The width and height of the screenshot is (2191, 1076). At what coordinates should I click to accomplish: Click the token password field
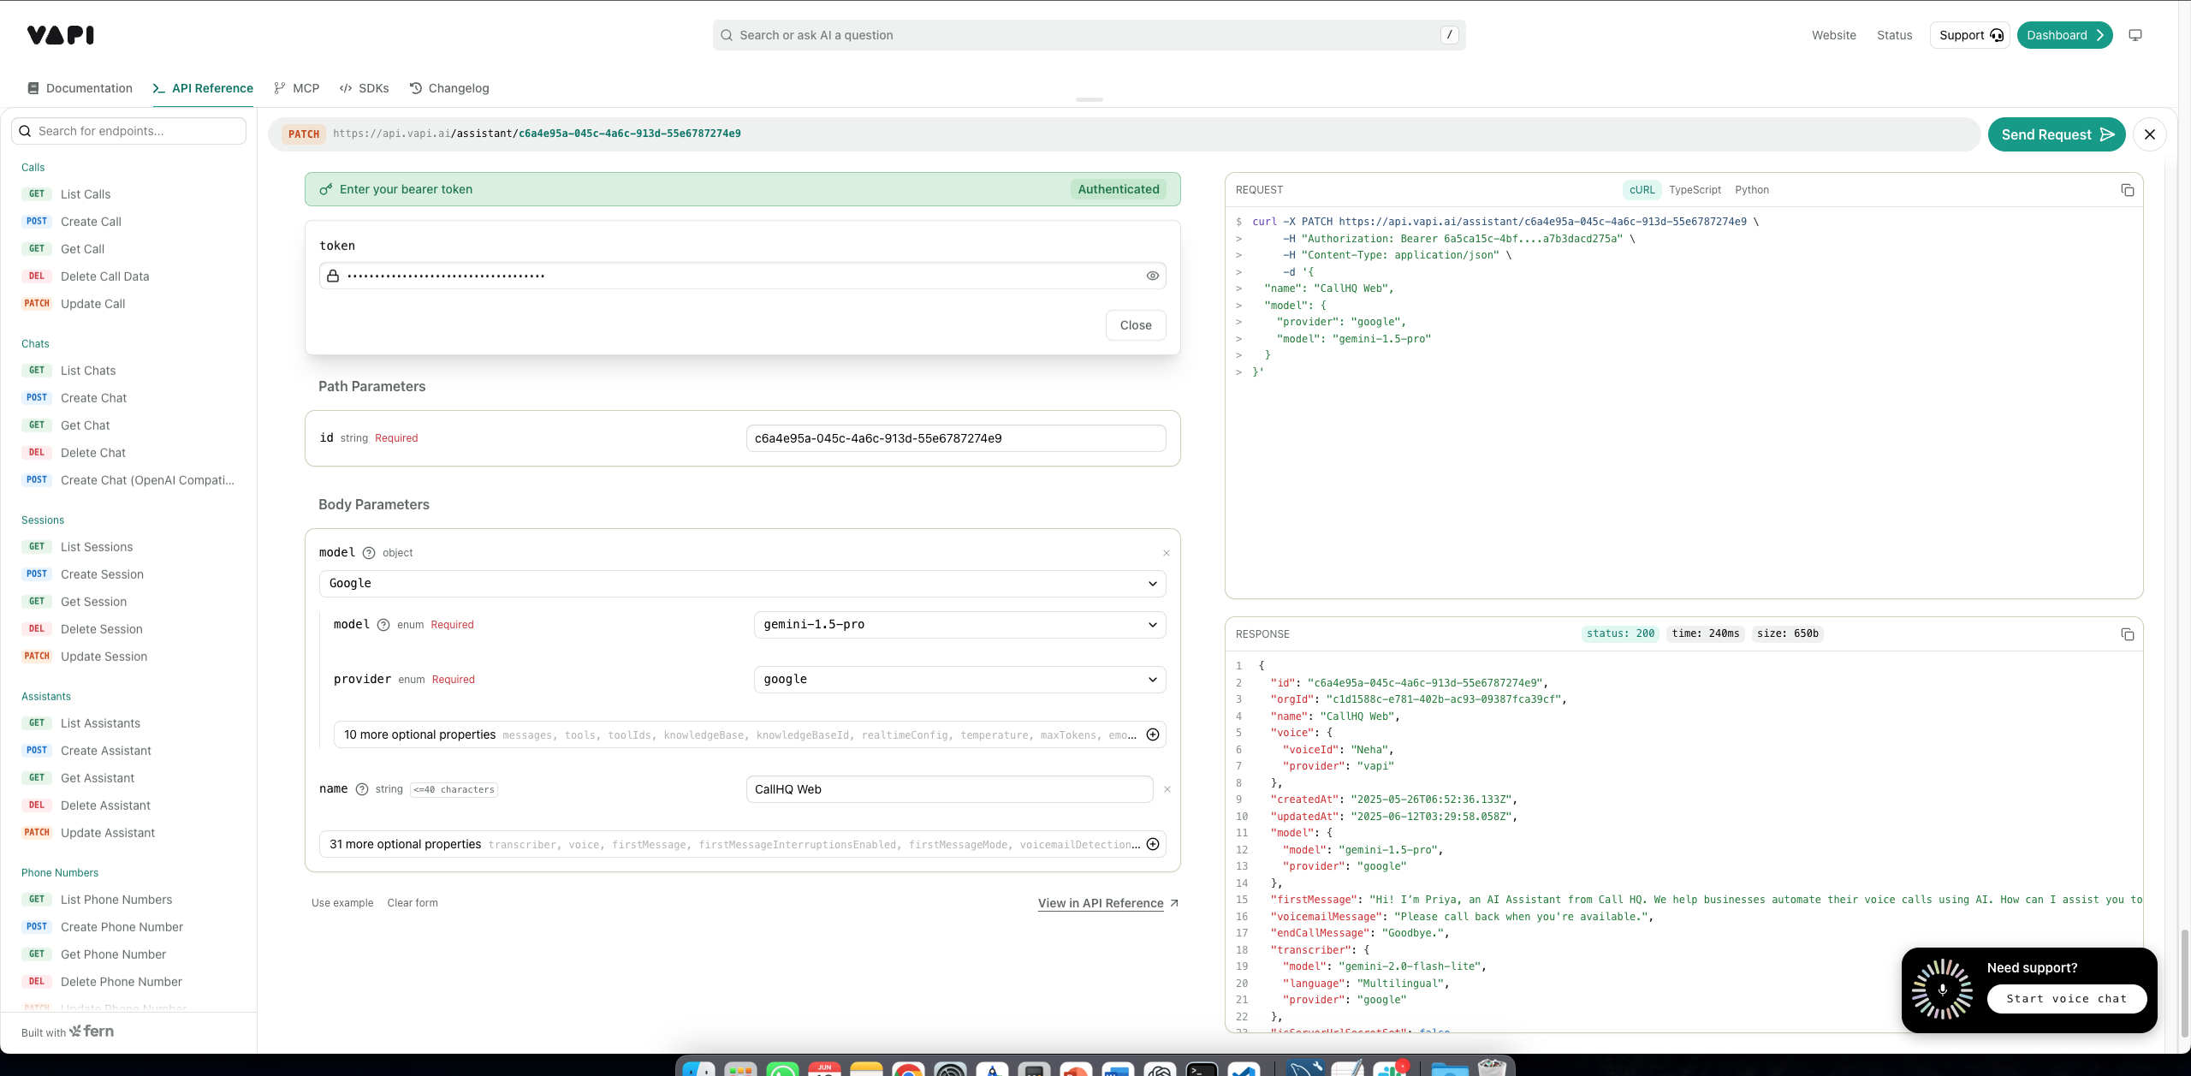point(743,276)
